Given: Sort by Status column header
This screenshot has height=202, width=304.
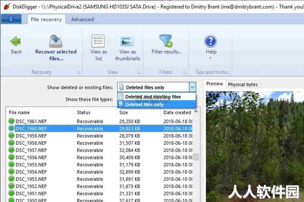Looking at the screenshot, I should click(95, 112).
